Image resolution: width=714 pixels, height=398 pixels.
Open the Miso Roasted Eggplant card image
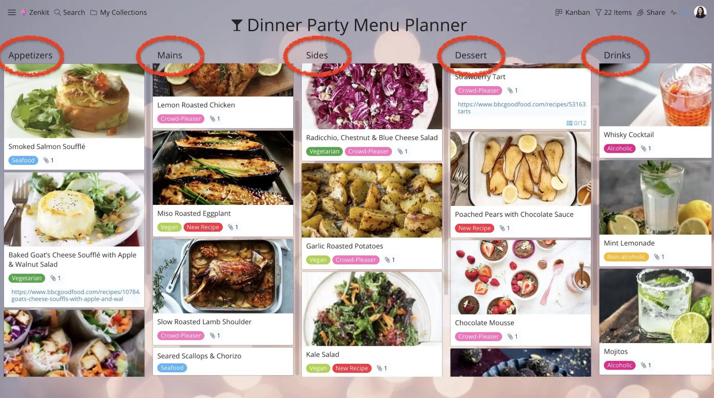(223, 168)
